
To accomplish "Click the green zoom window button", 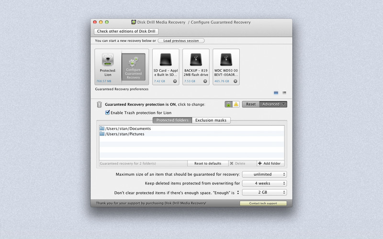I will click(107, 22).
